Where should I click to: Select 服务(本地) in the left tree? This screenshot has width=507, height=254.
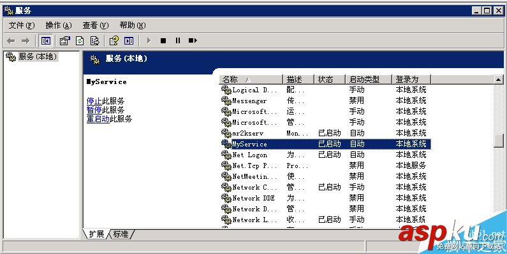coord(38,57)
